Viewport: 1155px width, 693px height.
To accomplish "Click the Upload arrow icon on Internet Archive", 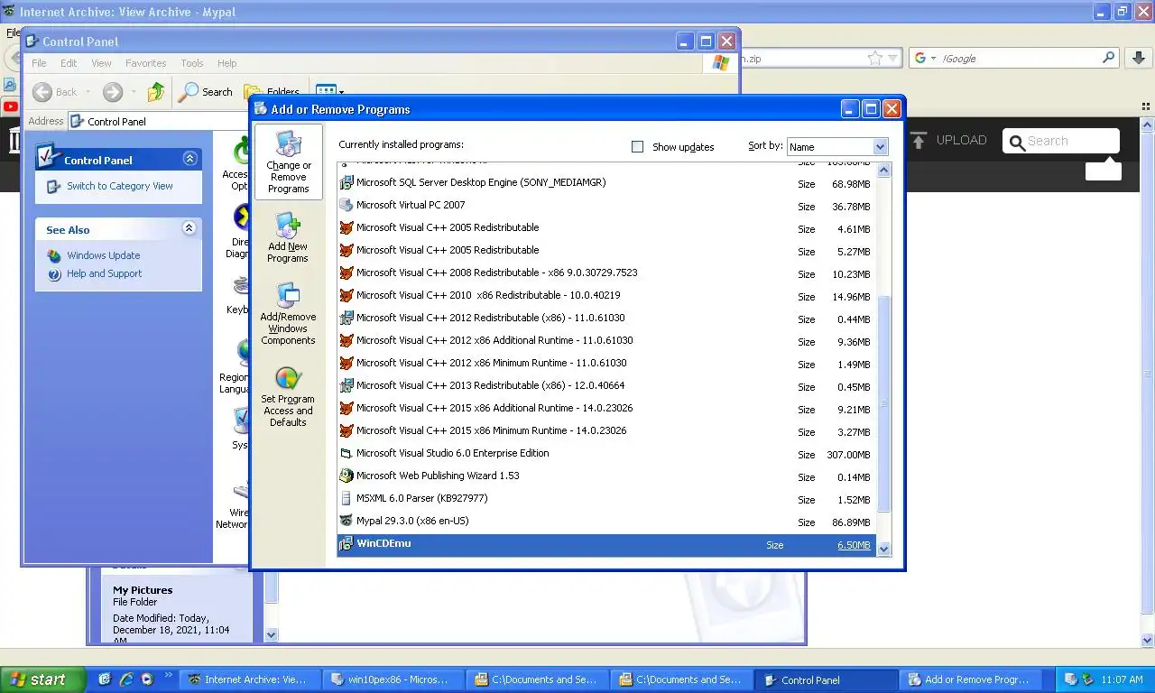I will coord(919,140).
